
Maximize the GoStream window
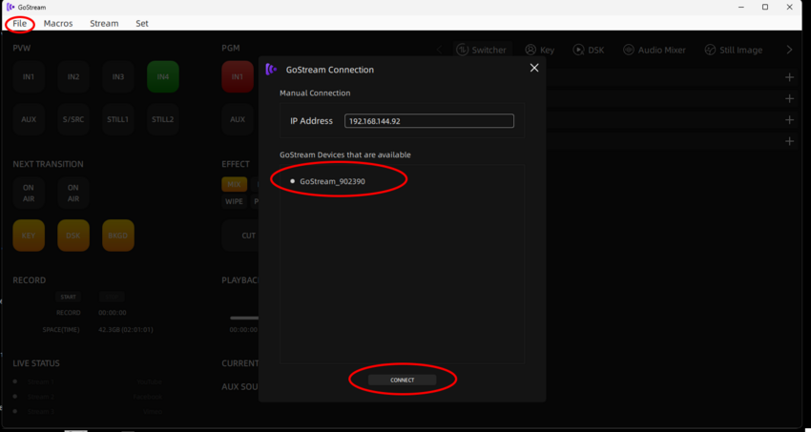click(x=765, y=8)
